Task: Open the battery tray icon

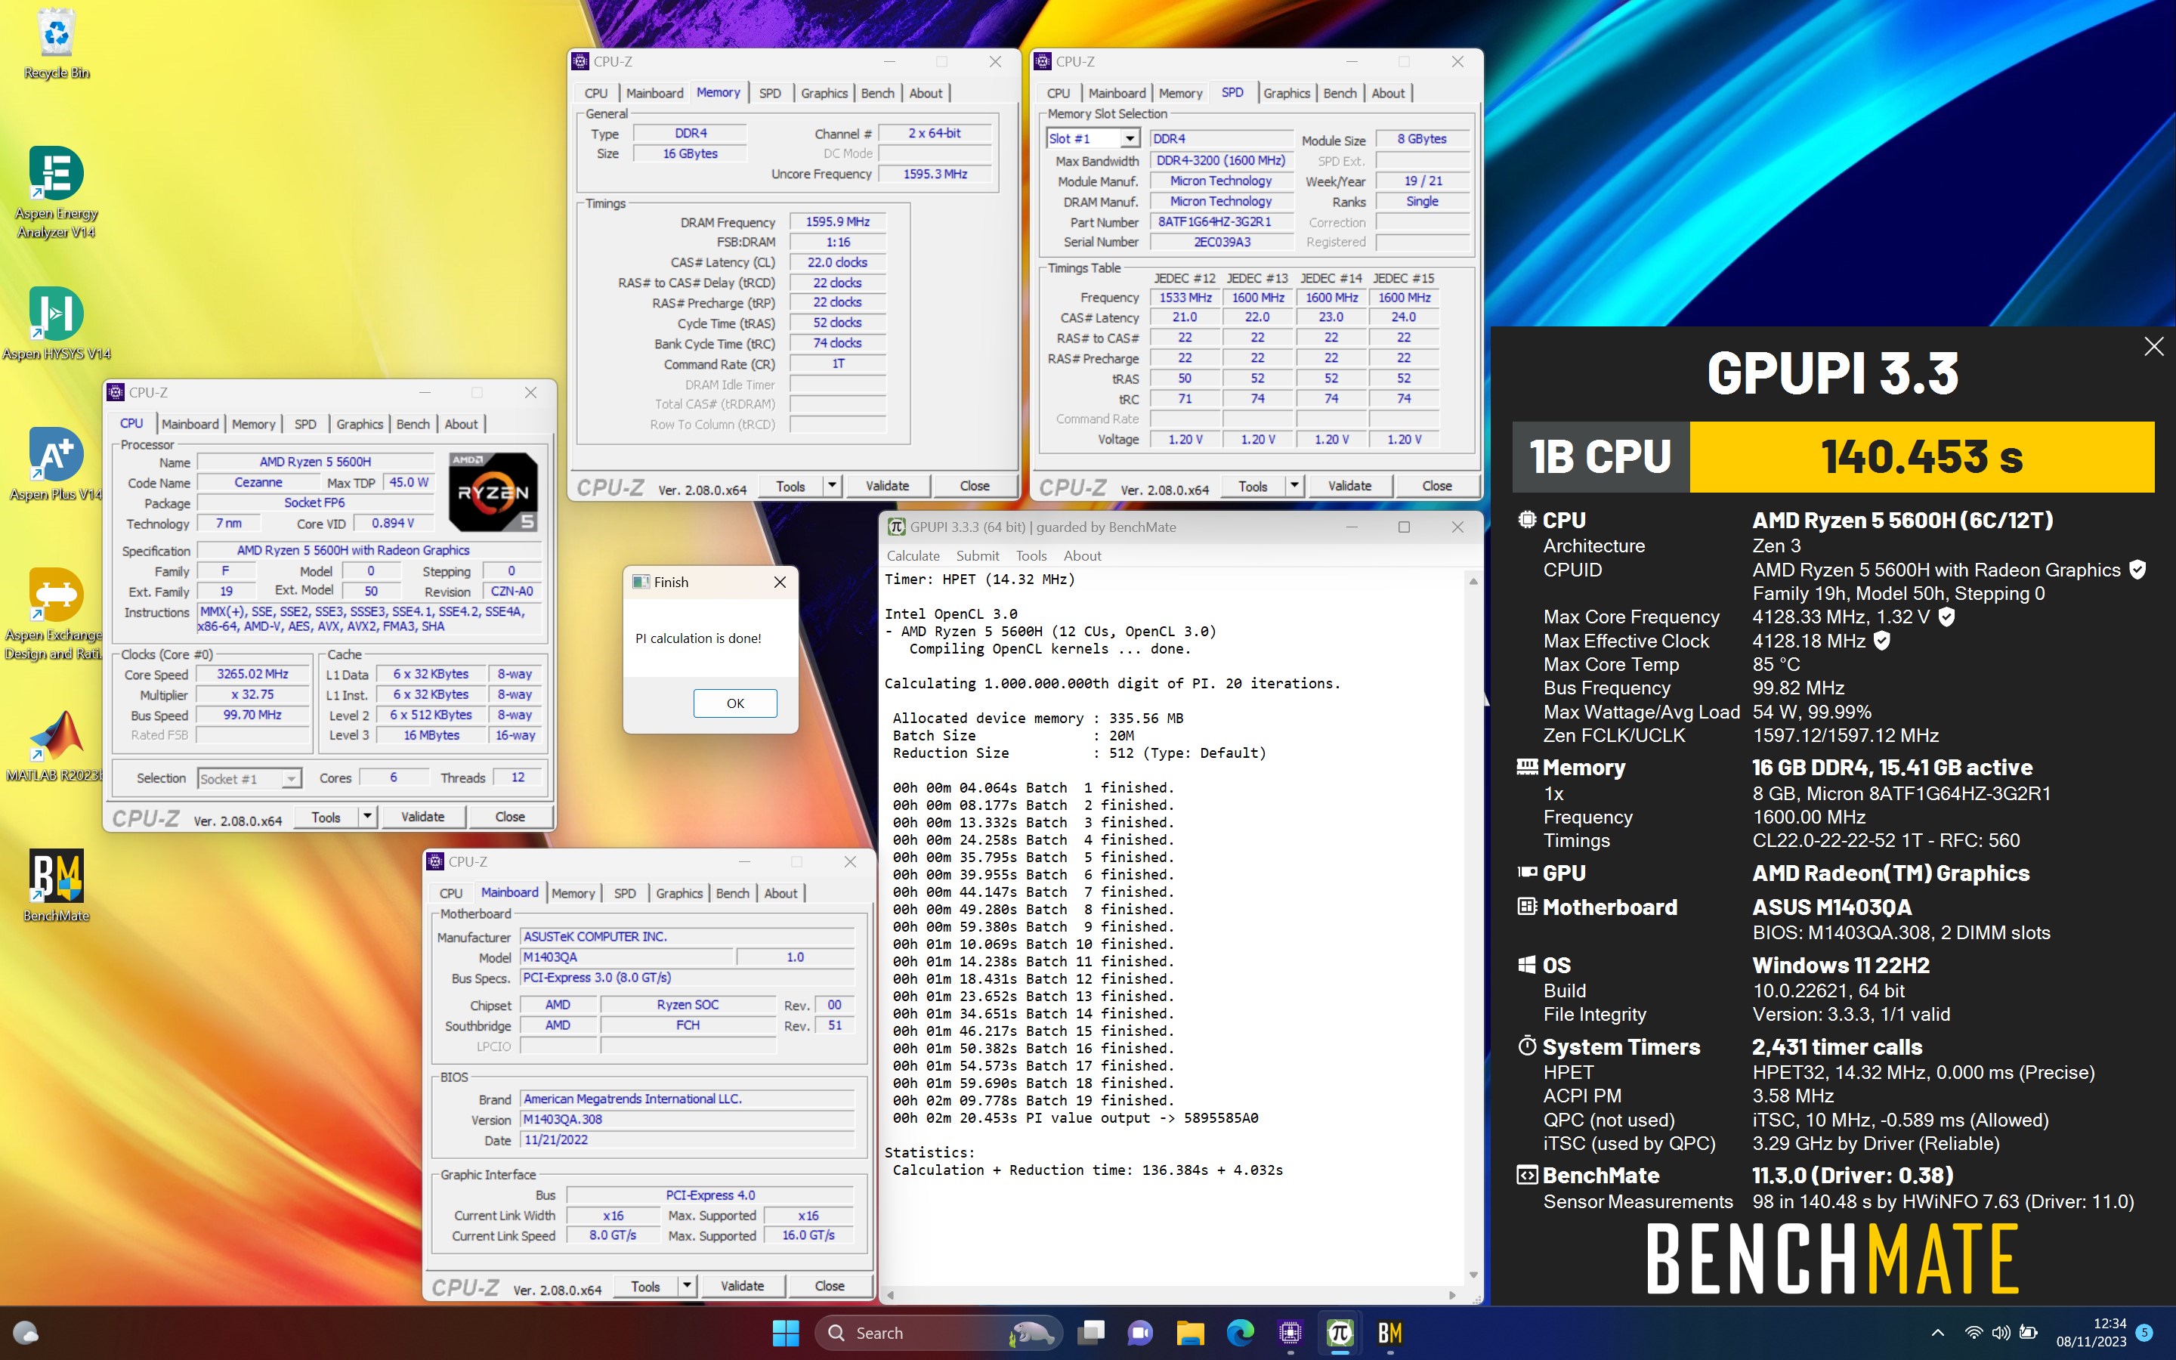Action: pyautogui.click(x=2029, y=1333)
